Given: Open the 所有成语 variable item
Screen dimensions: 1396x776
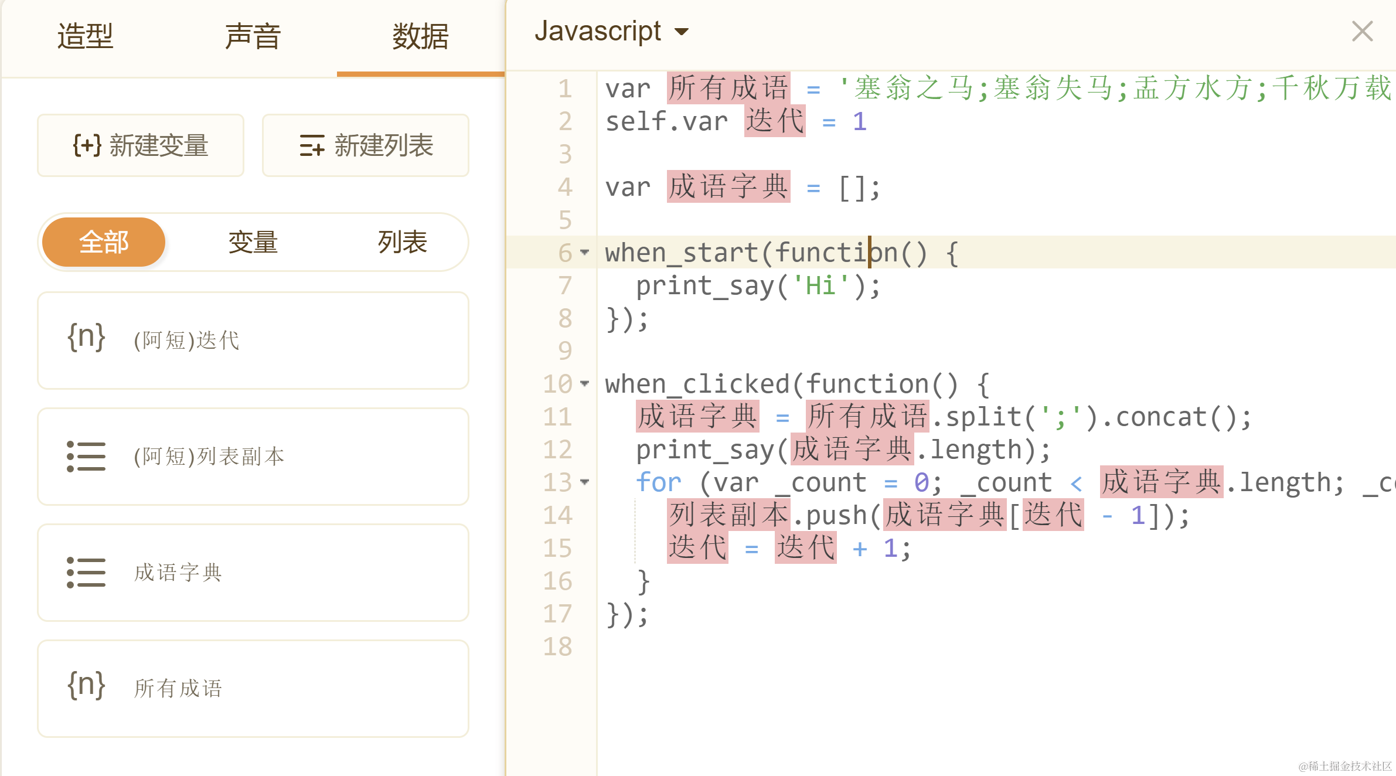Looking at the screenshot, I should (x=253, y=688).
